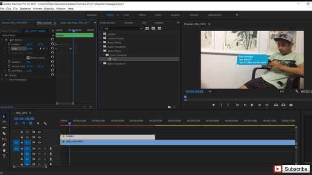
Task: Select the bubble1 clip on track V2
Action: (x=108, y=137)
